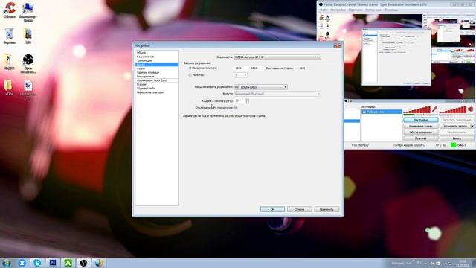Click the Plugins button in OBS window

(x=421, y=138)
